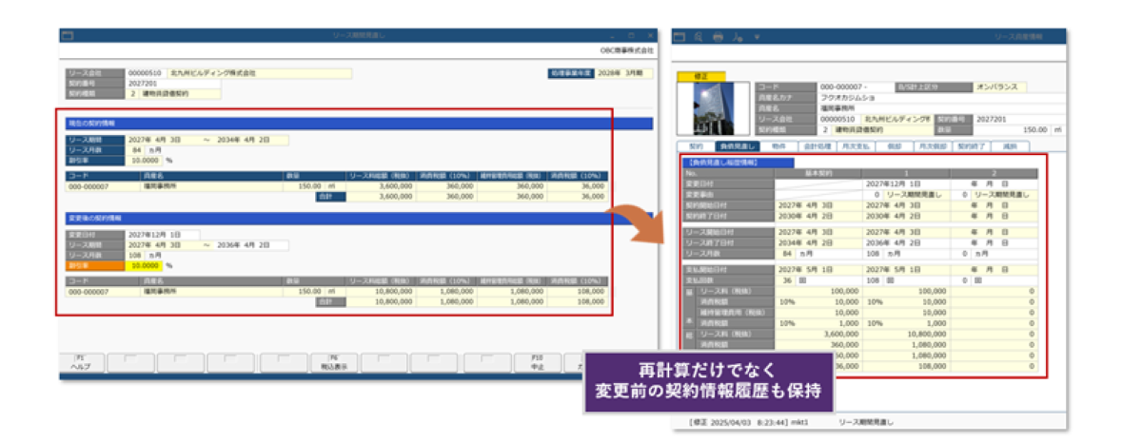
Task: Switch to the 月次償却 tab
Action: 933,146
